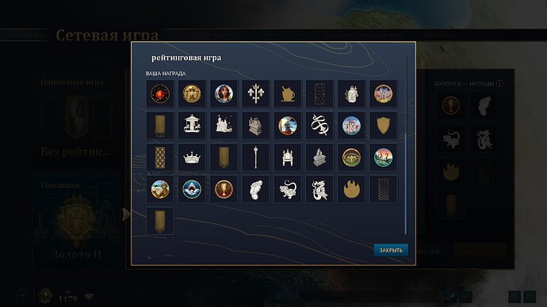
Task: Select the golden shield reward icon
Action: 383,126
